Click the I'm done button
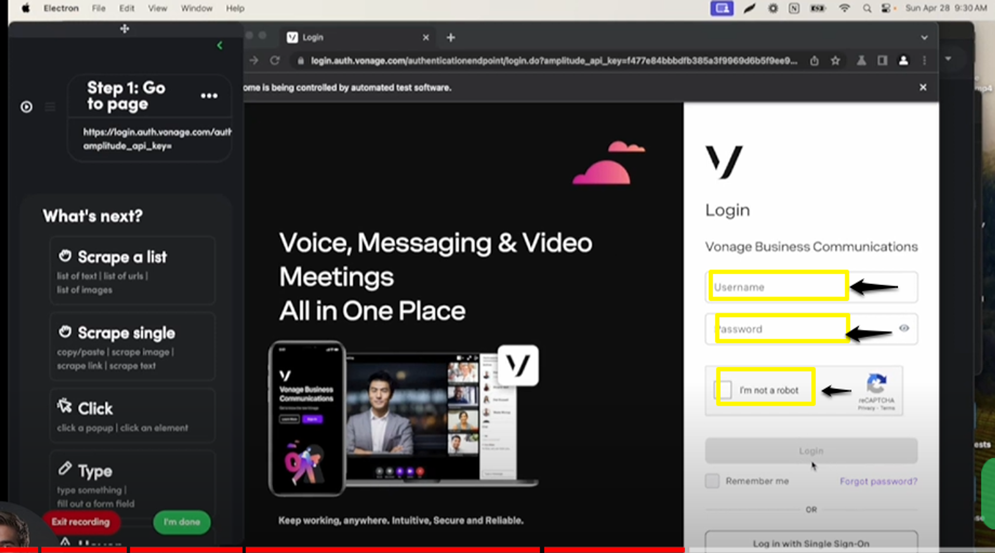This screenshot has height=553, width=995. 182,522
